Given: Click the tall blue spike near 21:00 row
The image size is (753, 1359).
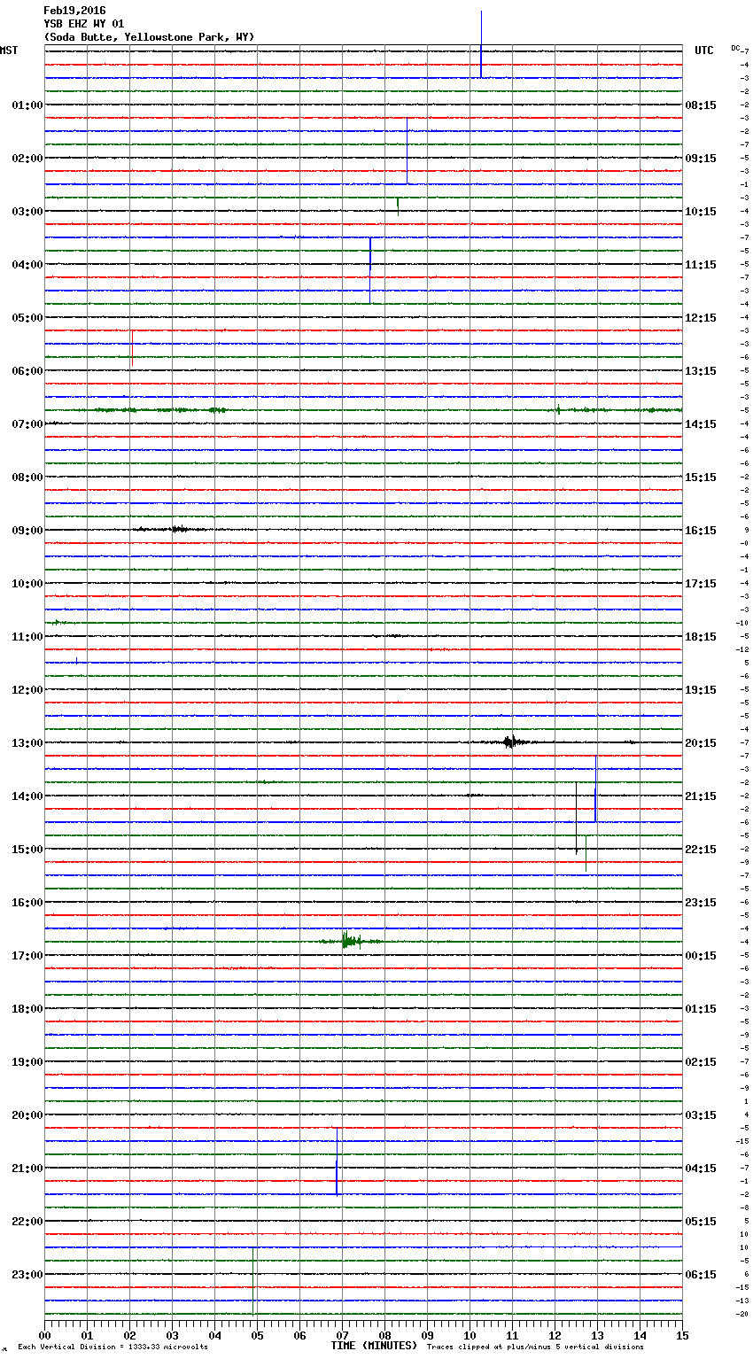Looking at the screenshot, I should point(337,1161).
